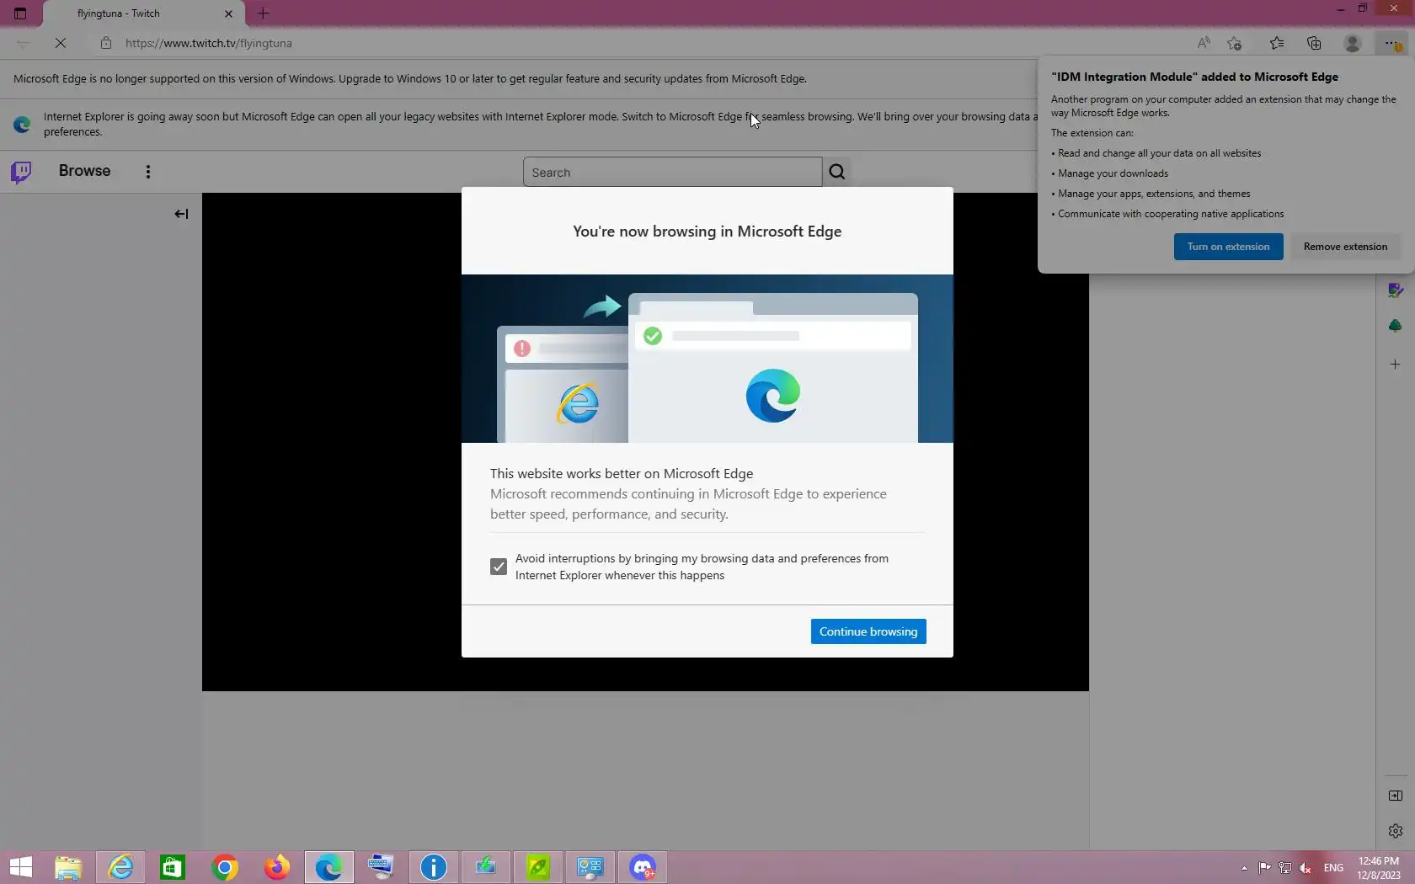Open Edge sidebar settings gear
The width and height of the screenshot is (1415, 884).
pos(1396,831)
